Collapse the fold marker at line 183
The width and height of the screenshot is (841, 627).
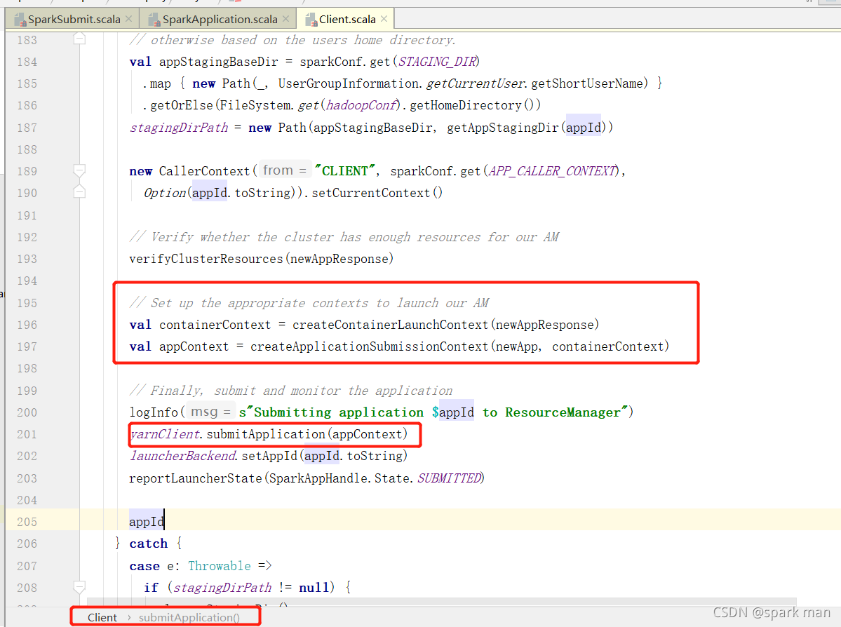pos(79,39)
